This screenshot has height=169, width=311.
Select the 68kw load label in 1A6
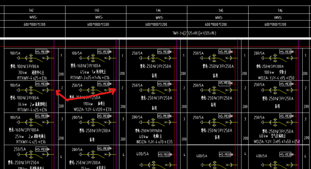pos(264,136)
